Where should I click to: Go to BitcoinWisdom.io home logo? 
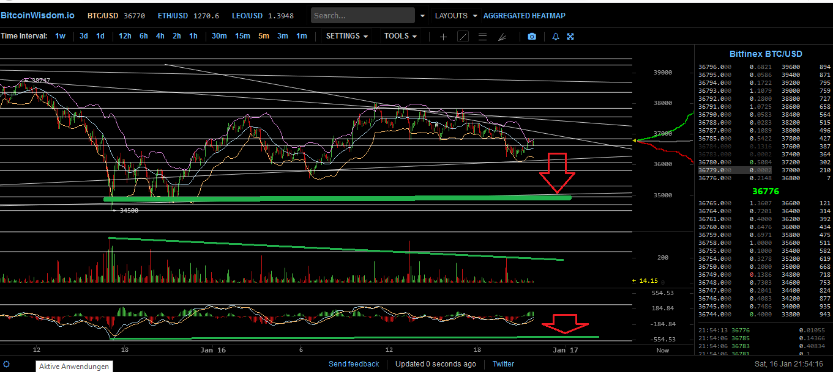tap(37, 16)
